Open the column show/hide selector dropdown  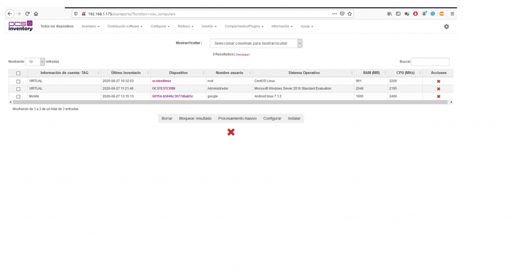pyautogui.click(x=256, y=43)
